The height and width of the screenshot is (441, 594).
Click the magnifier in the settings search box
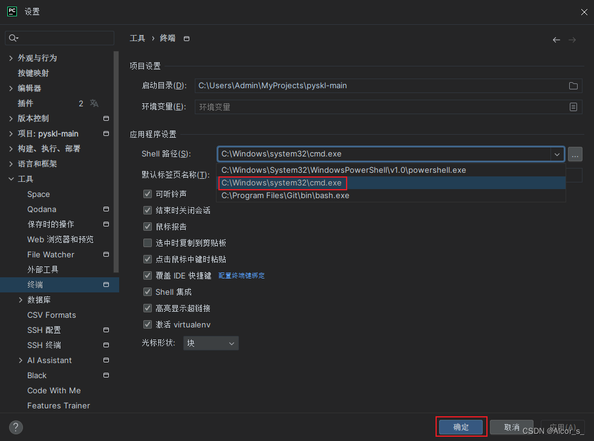coord(13,37)
